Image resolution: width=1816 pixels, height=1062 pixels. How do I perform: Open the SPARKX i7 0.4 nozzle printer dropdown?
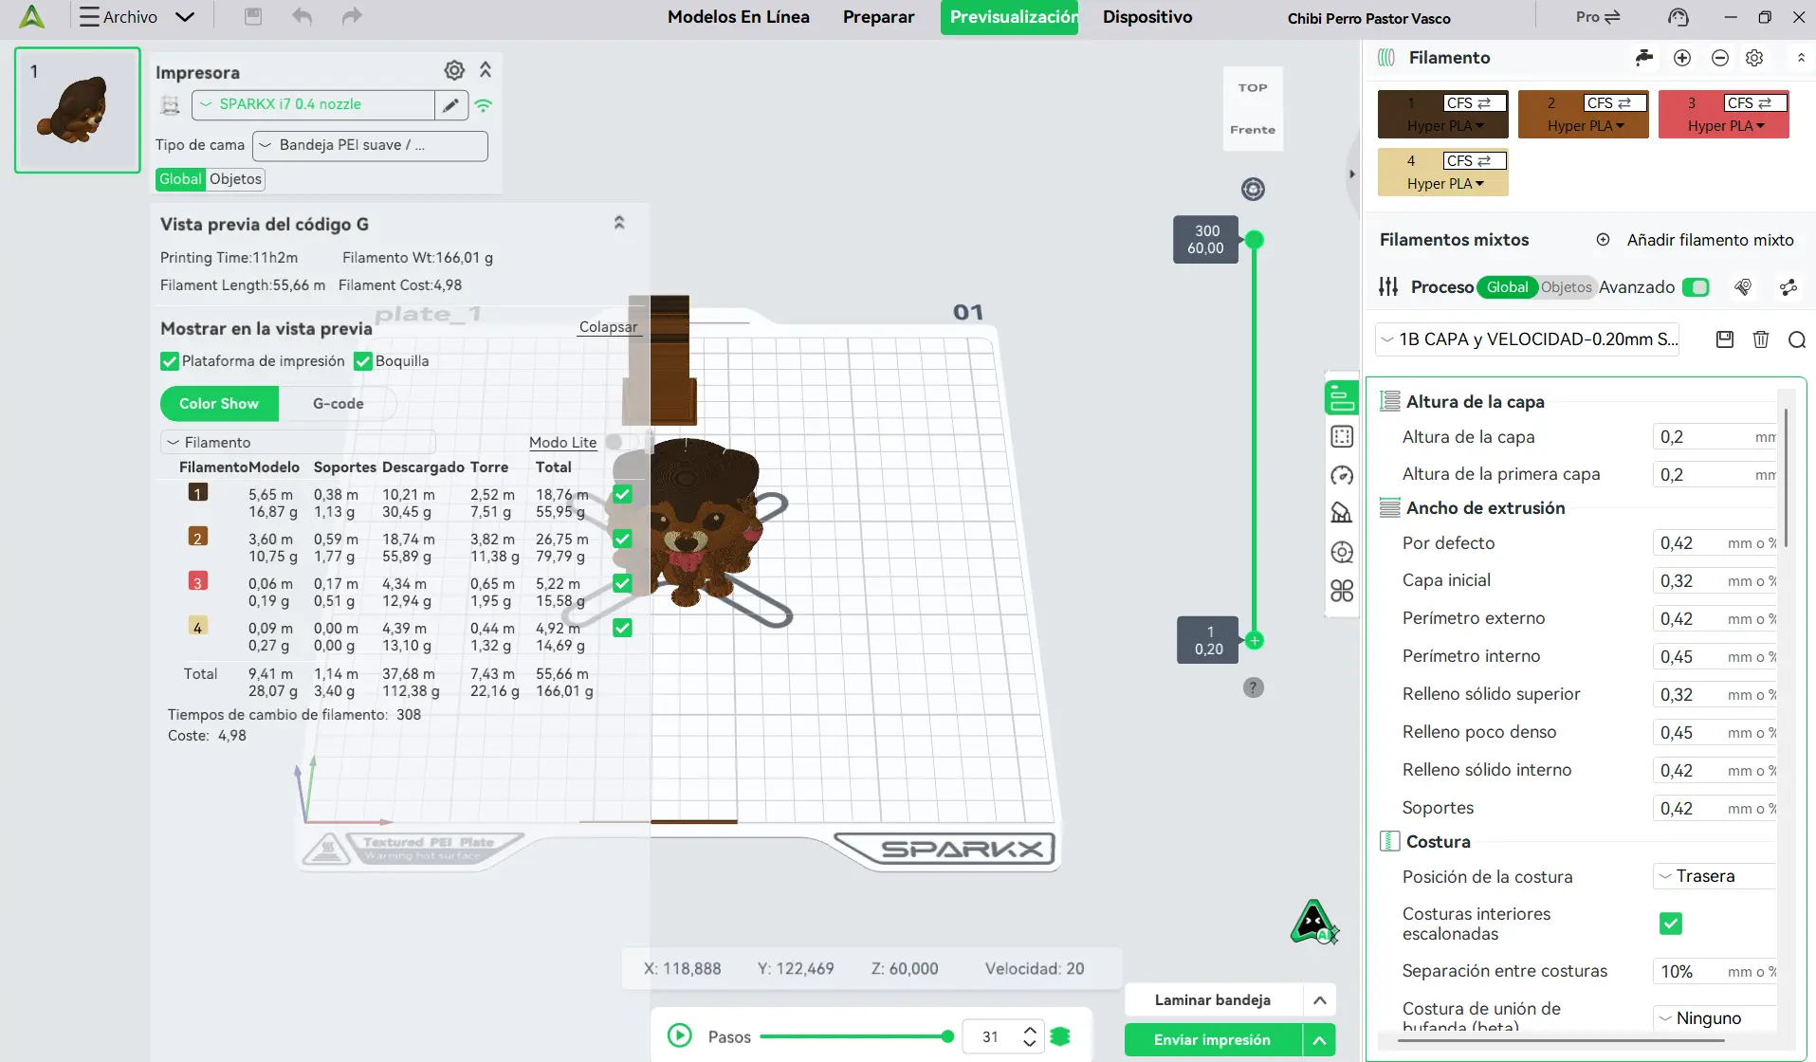[x=313, y=104]
